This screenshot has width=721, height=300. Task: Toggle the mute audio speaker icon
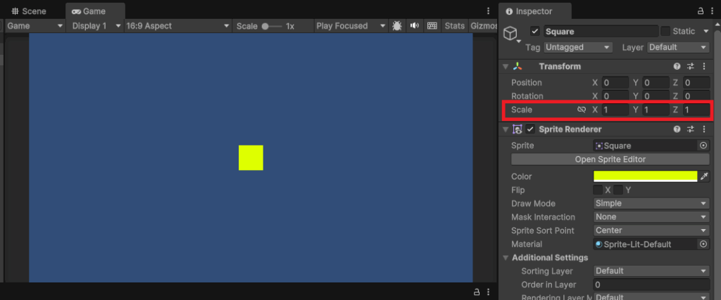(414, 26)
